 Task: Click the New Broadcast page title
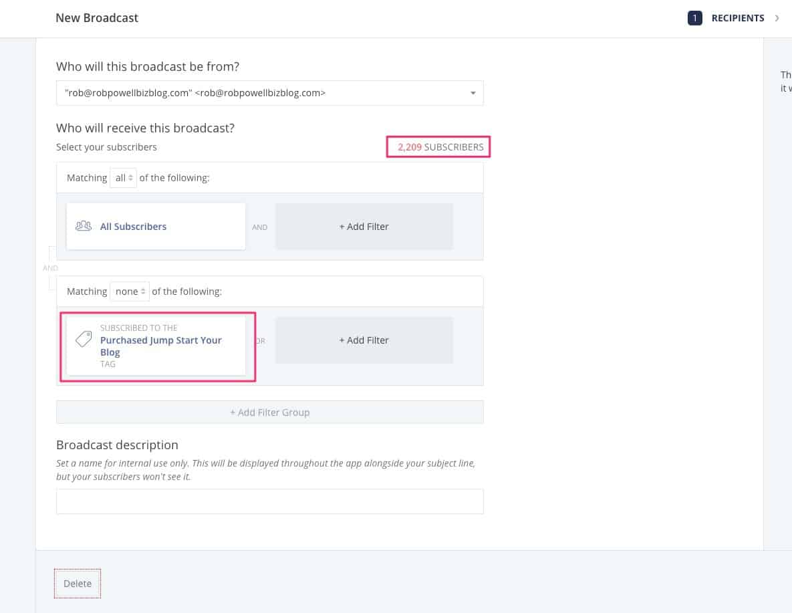point(97,18)
